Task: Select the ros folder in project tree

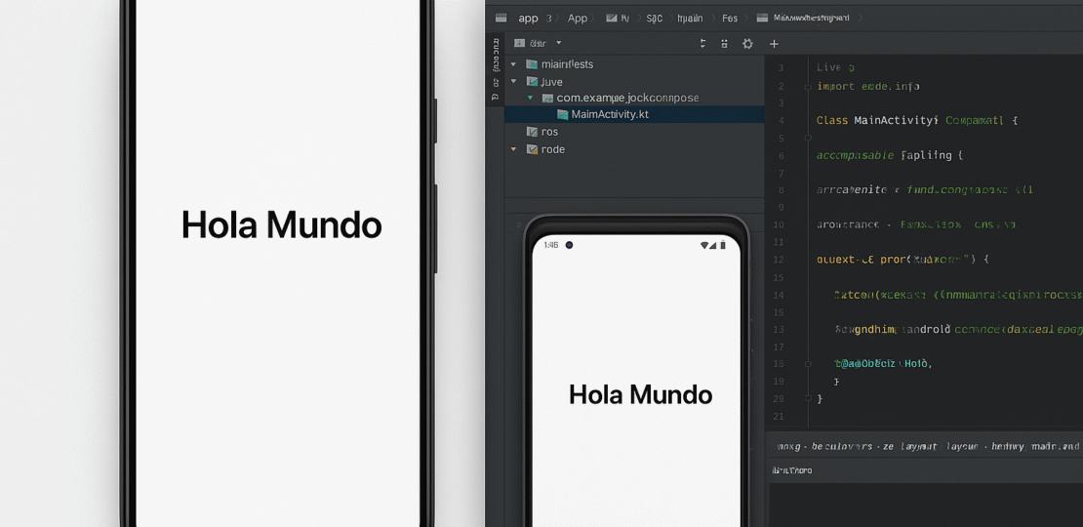Action: click(549, 132)
